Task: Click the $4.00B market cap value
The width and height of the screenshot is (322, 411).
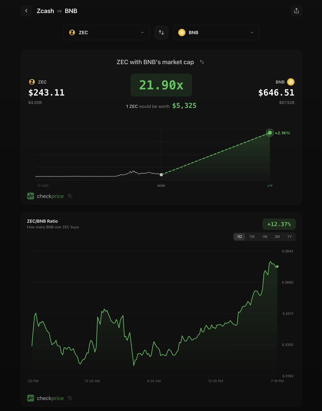Action: coord(34,102)
